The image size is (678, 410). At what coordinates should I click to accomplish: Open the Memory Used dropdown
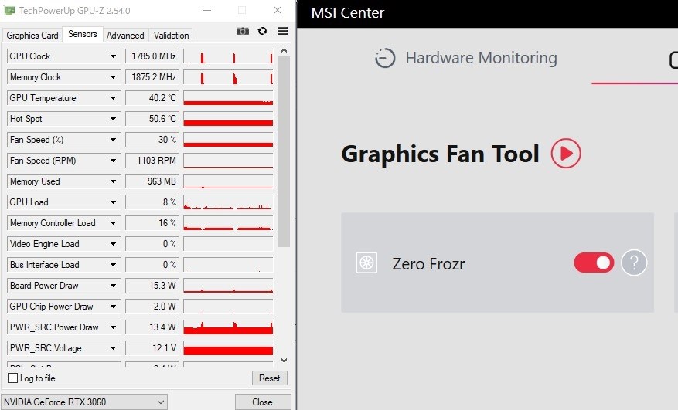click(x=113, y=181)
